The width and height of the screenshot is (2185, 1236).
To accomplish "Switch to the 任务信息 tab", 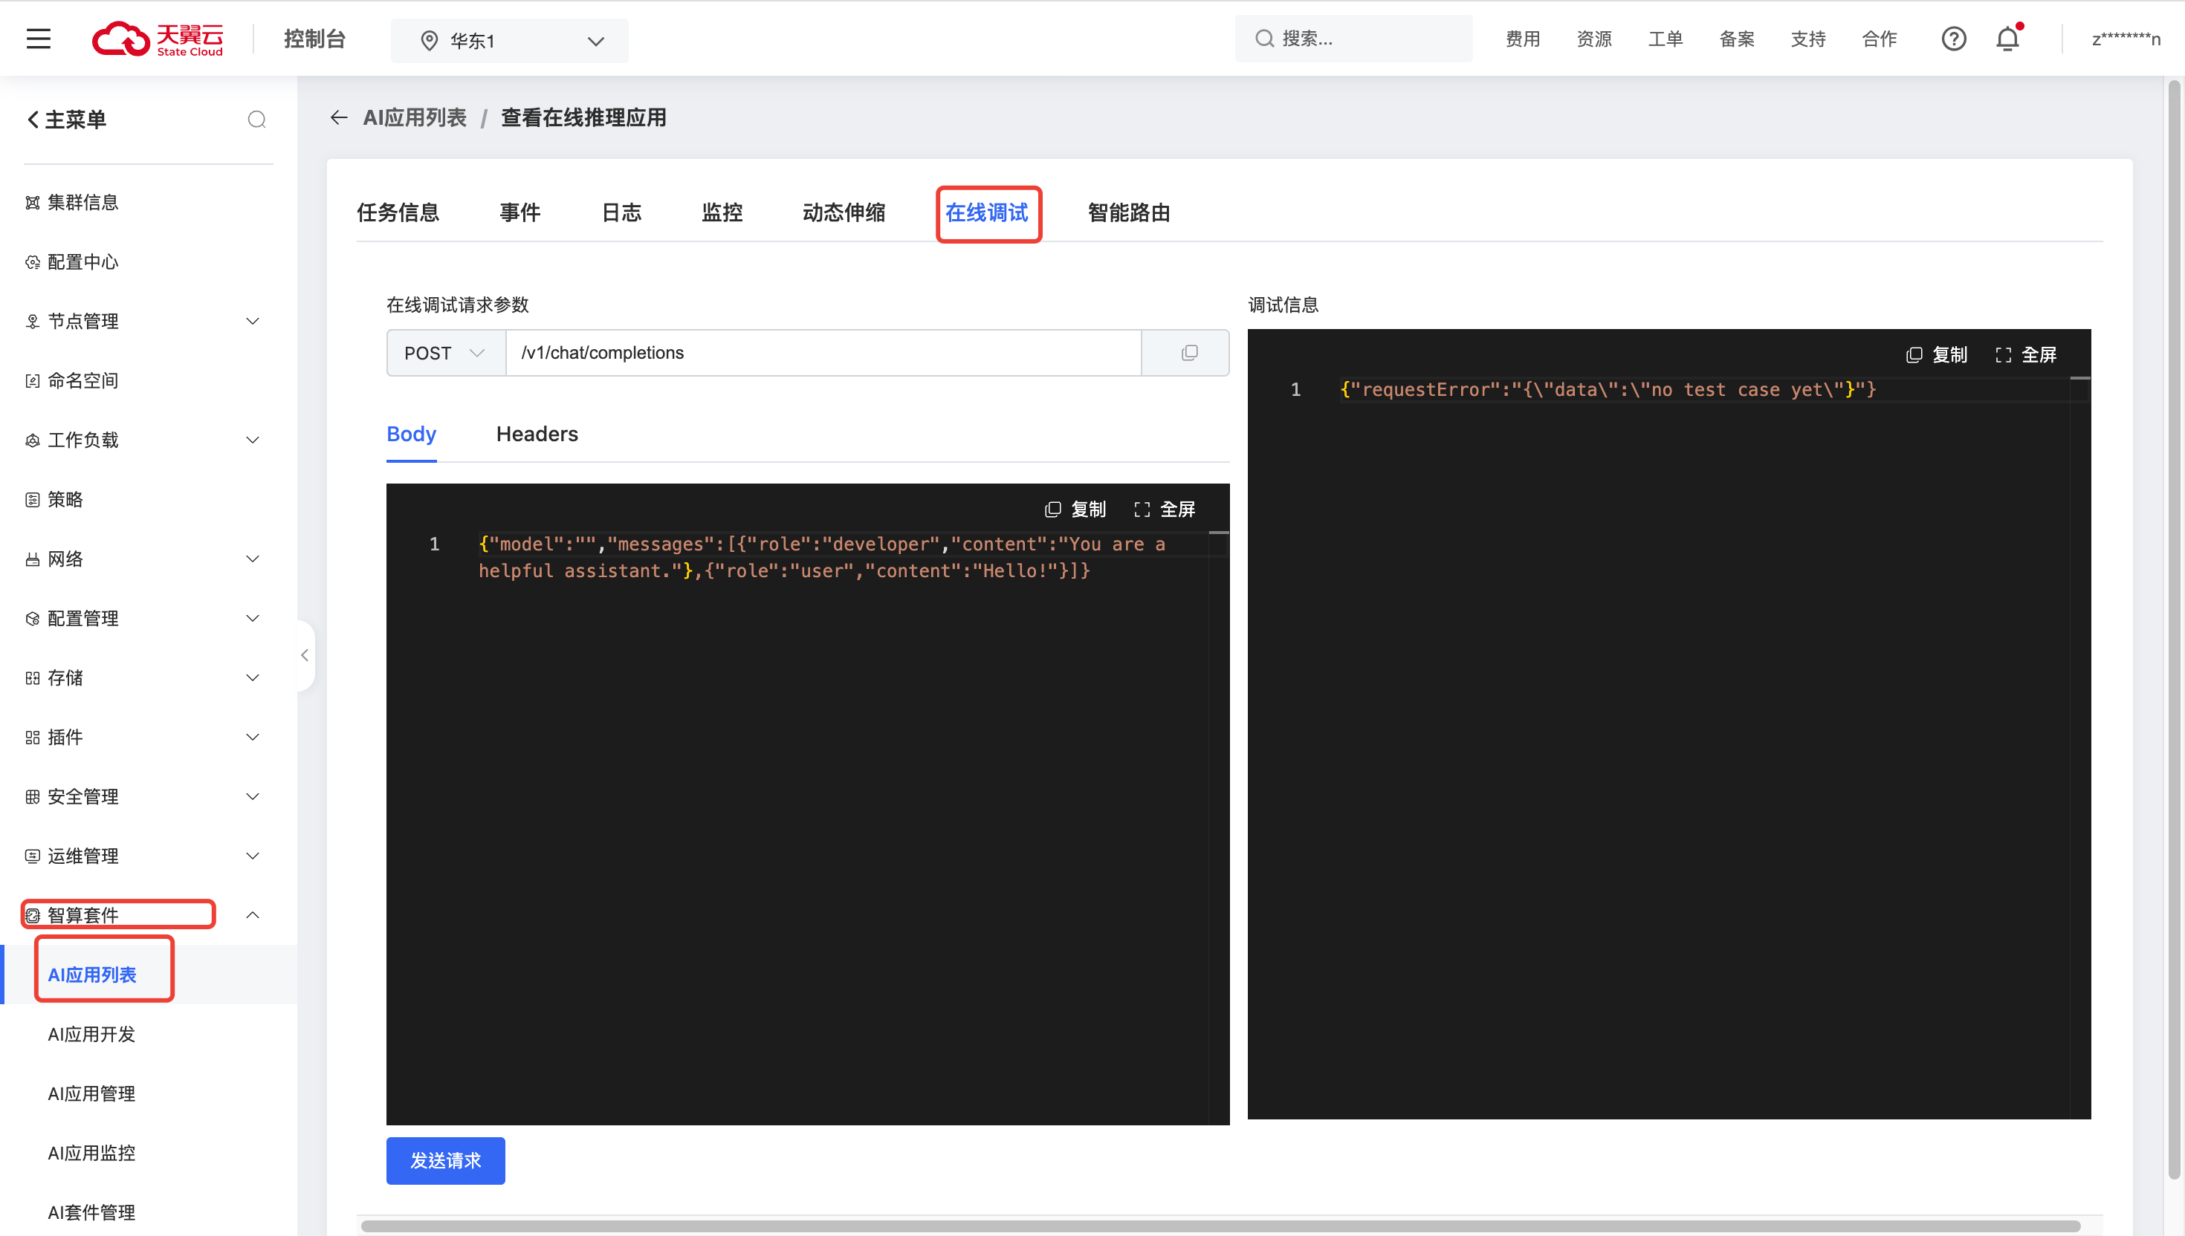I will tap(398, 212).
